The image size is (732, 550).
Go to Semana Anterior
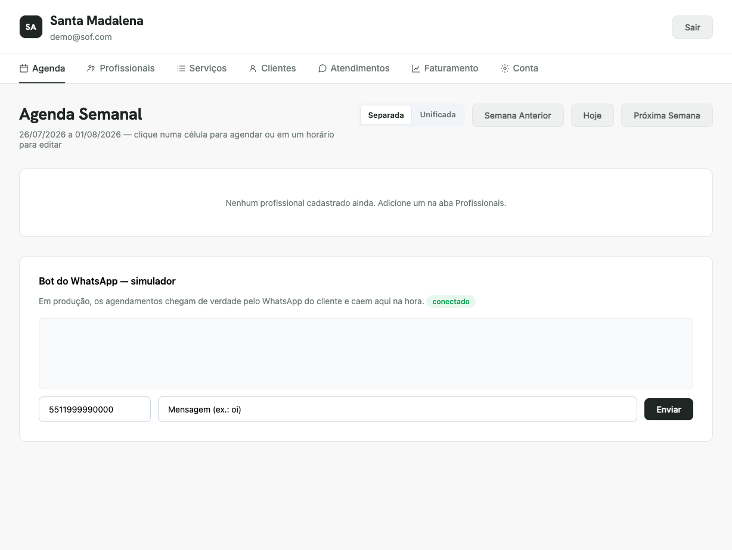coord(518,115)
